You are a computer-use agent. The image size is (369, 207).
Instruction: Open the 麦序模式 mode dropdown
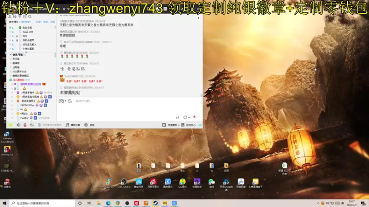pos(15,22)
